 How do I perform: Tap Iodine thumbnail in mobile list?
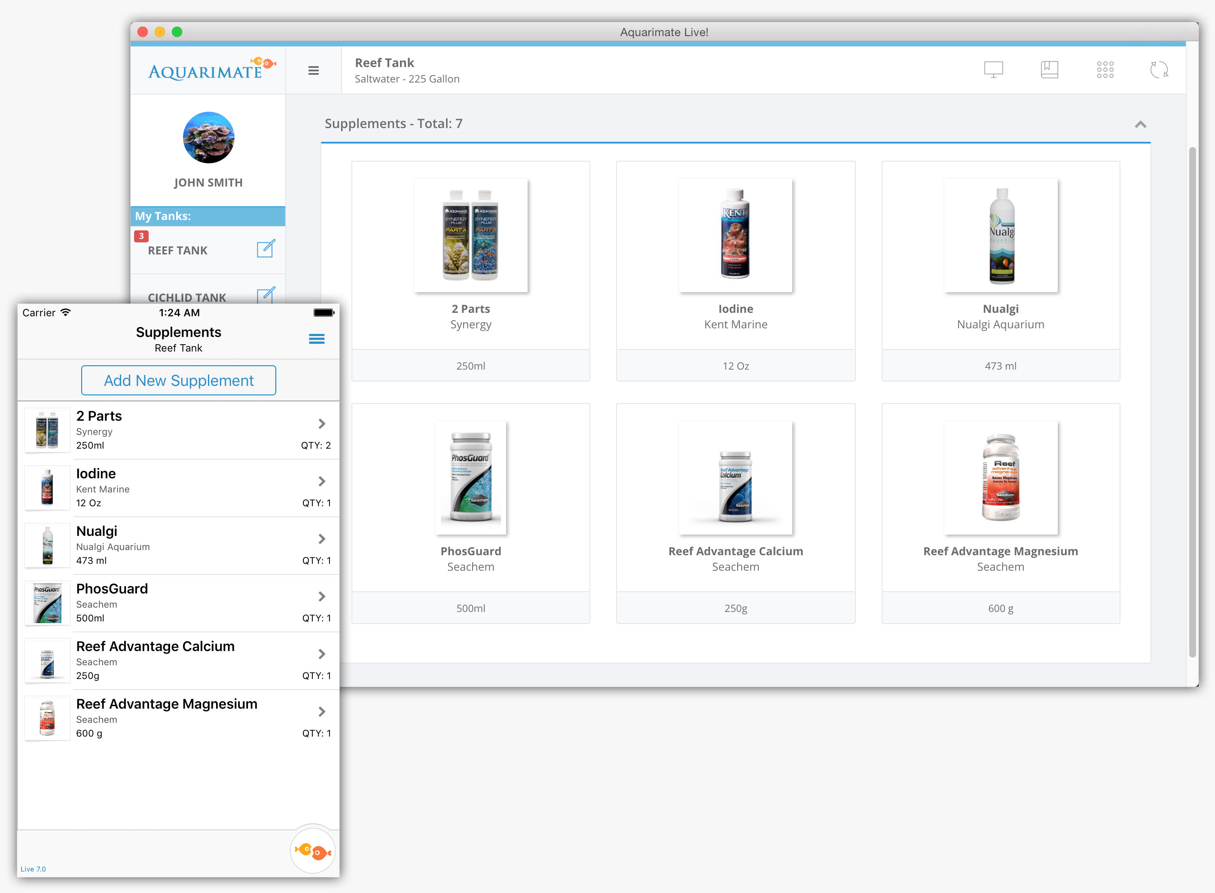(48, 488)
